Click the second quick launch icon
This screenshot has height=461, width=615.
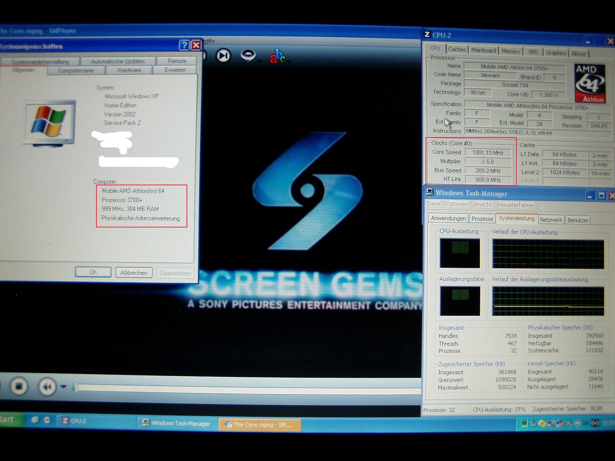(47, 420)
